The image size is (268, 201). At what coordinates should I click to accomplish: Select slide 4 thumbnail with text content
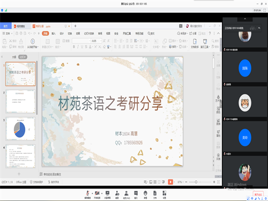pos(20,156)
